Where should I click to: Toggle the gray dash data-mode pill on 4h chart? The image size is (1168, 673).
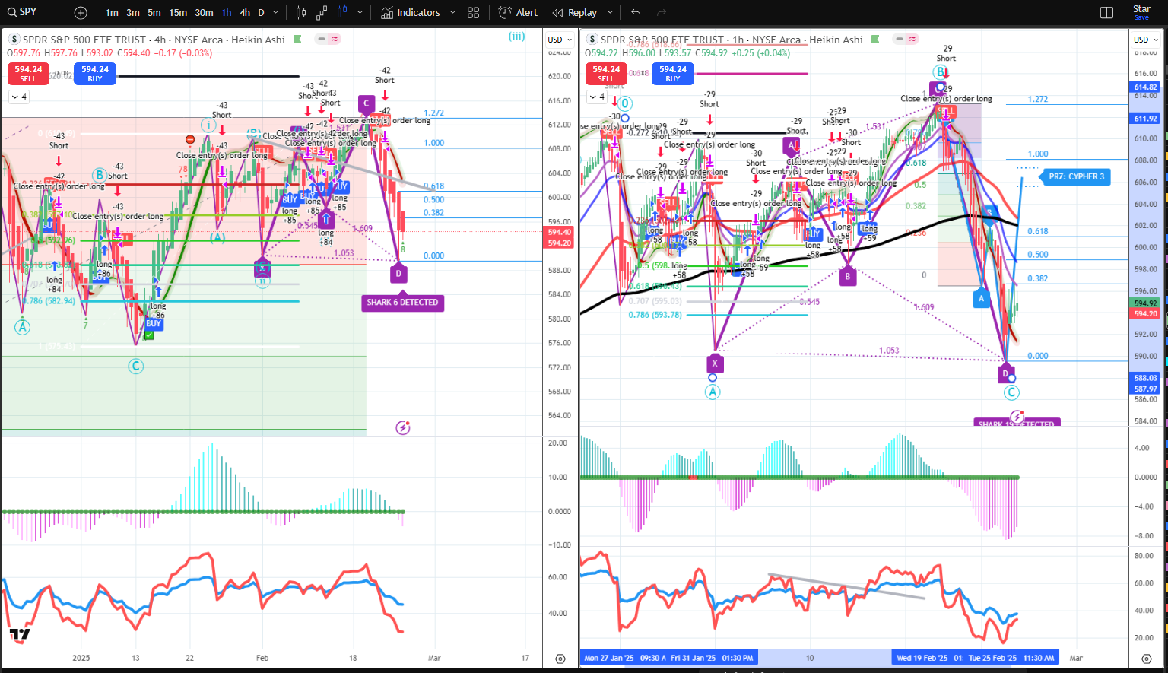[x=322, y=40]
